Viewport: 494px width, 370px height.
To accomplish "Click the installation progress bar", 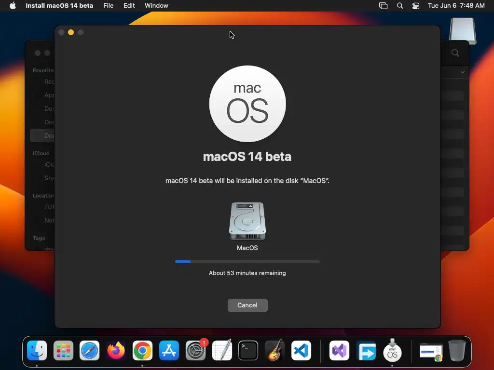I will 247,262.
